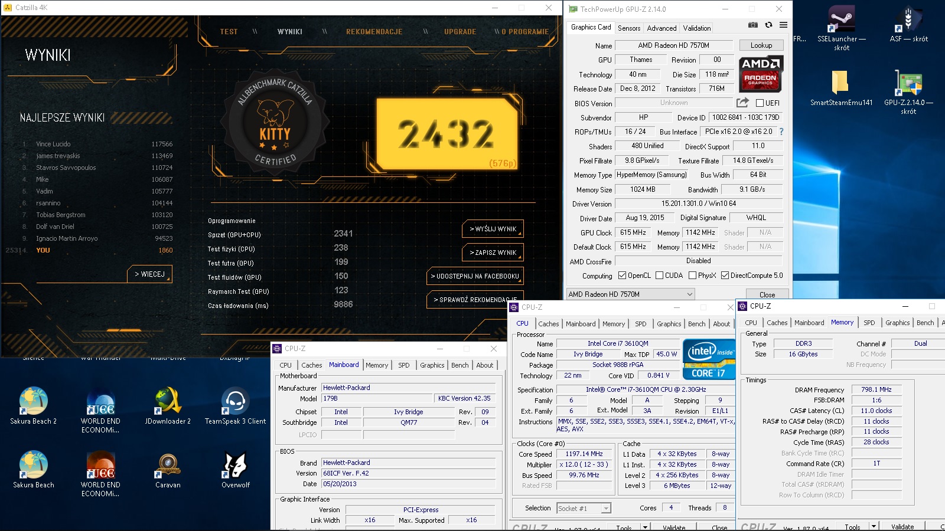The height and width of the screenshot is (531, 945).
Task: Click 'Czas ładowania (ms)' result row
Action: [281, 305]
